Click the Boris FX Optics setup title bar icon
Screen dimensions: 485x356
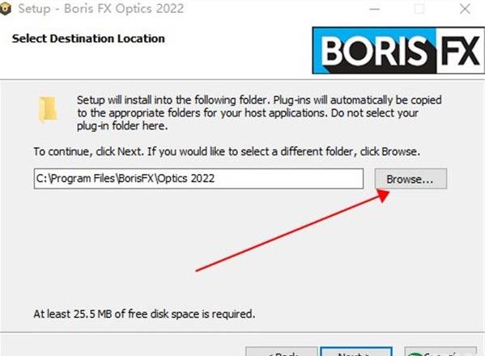coord(5,9)
